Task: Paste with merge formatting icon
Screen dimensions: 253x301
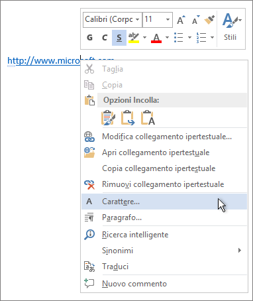Action: [128, 118]
